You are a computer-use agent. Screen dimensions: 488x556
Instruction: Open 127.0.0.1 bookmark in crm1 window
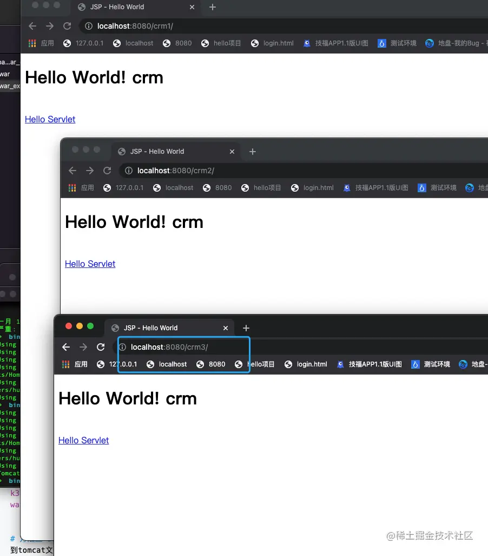[x=83, y=43]
